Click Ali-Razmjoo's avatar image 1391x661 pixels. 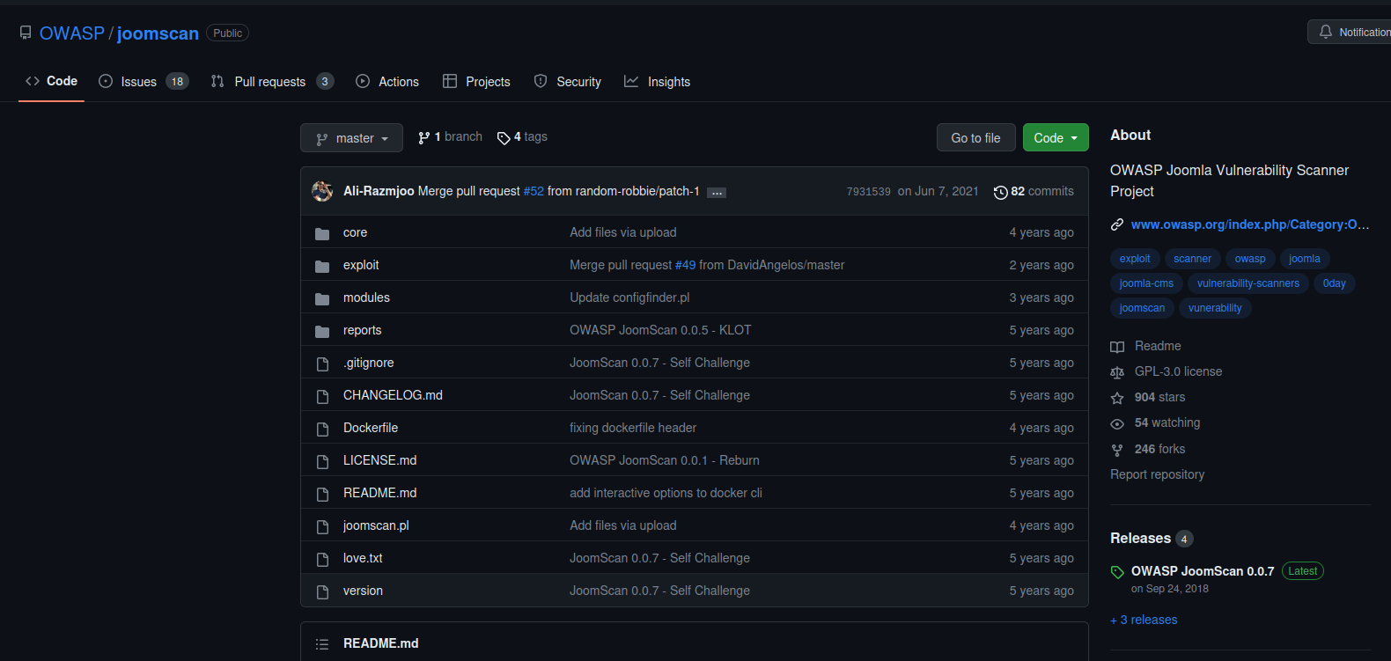tap(322, 191)
